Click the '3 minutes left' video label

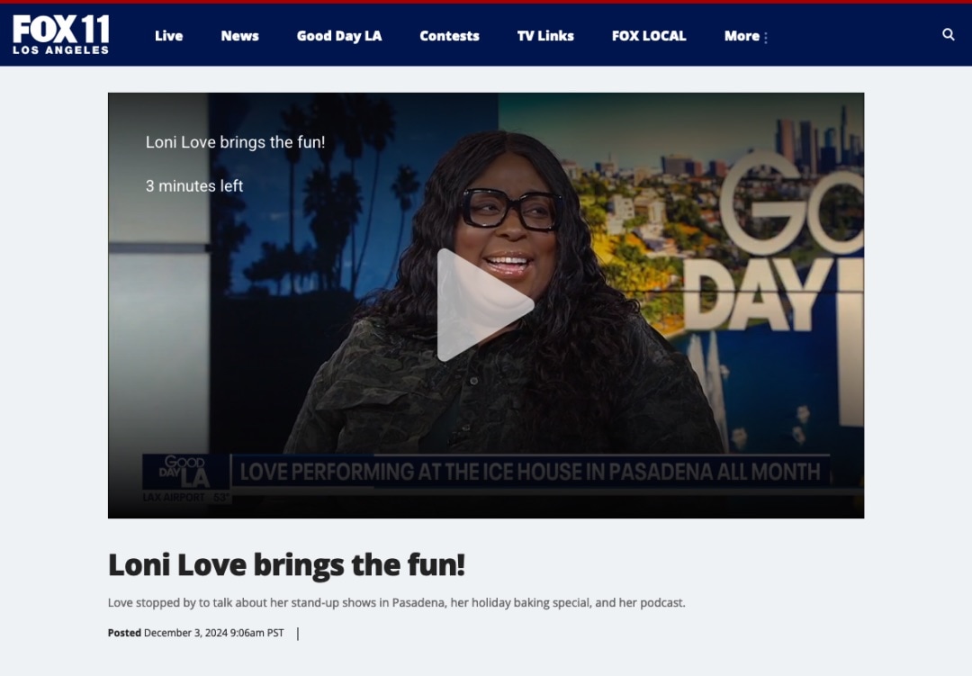pyautogui.click(x=194, y=186)
